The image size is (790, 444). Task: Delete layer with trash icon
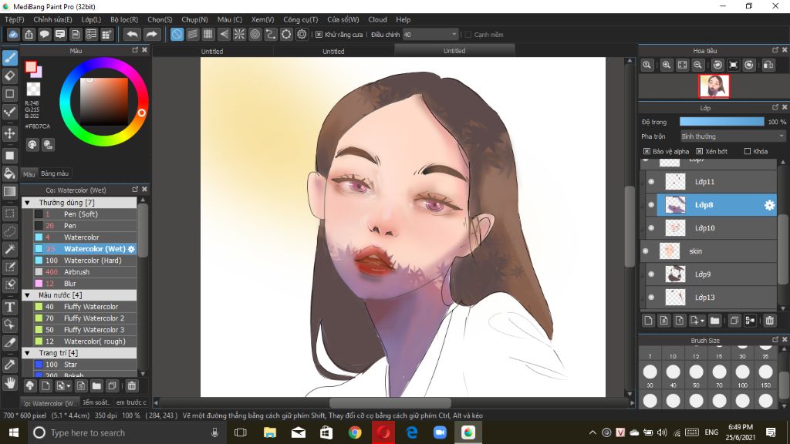769,320
